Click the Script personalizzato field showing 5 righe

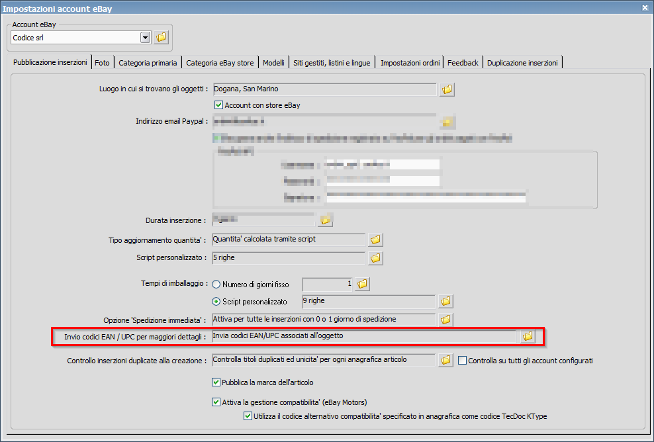coord(289,258)
